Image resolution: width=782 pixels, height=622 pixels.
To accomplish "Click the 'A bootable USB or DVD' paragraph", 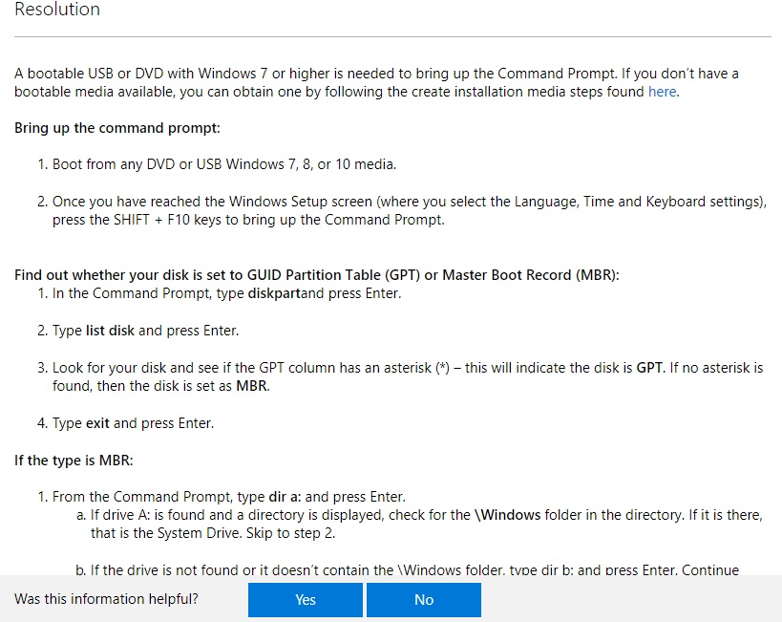I will click(376, 82).
